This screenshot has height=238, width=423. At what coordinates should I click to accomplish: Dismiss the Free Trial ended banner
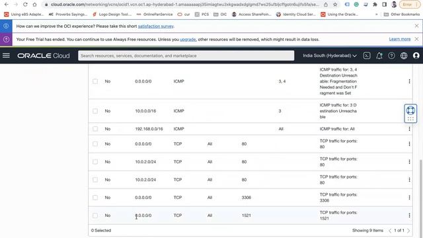[x=416, y=39]
